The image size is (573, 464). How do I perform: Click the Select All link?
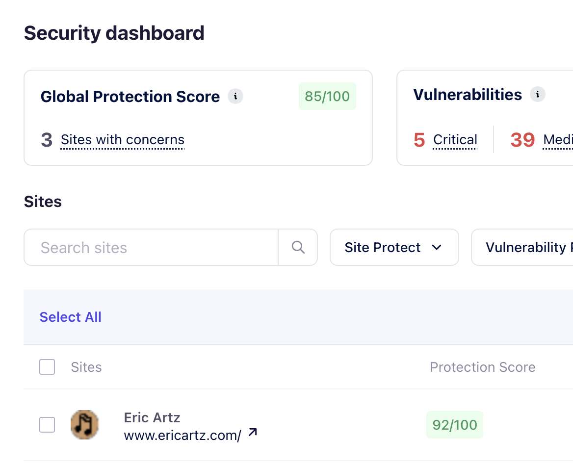tap(71, 317)
